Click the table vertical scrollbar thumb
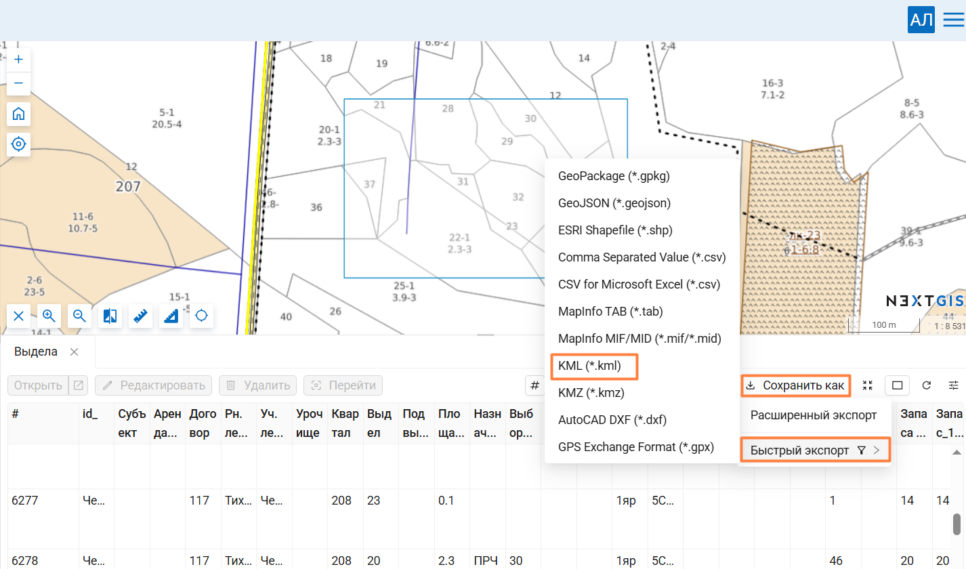Image resolution: width=966 pixels, height=569 pixels. [x=957, y=524]
